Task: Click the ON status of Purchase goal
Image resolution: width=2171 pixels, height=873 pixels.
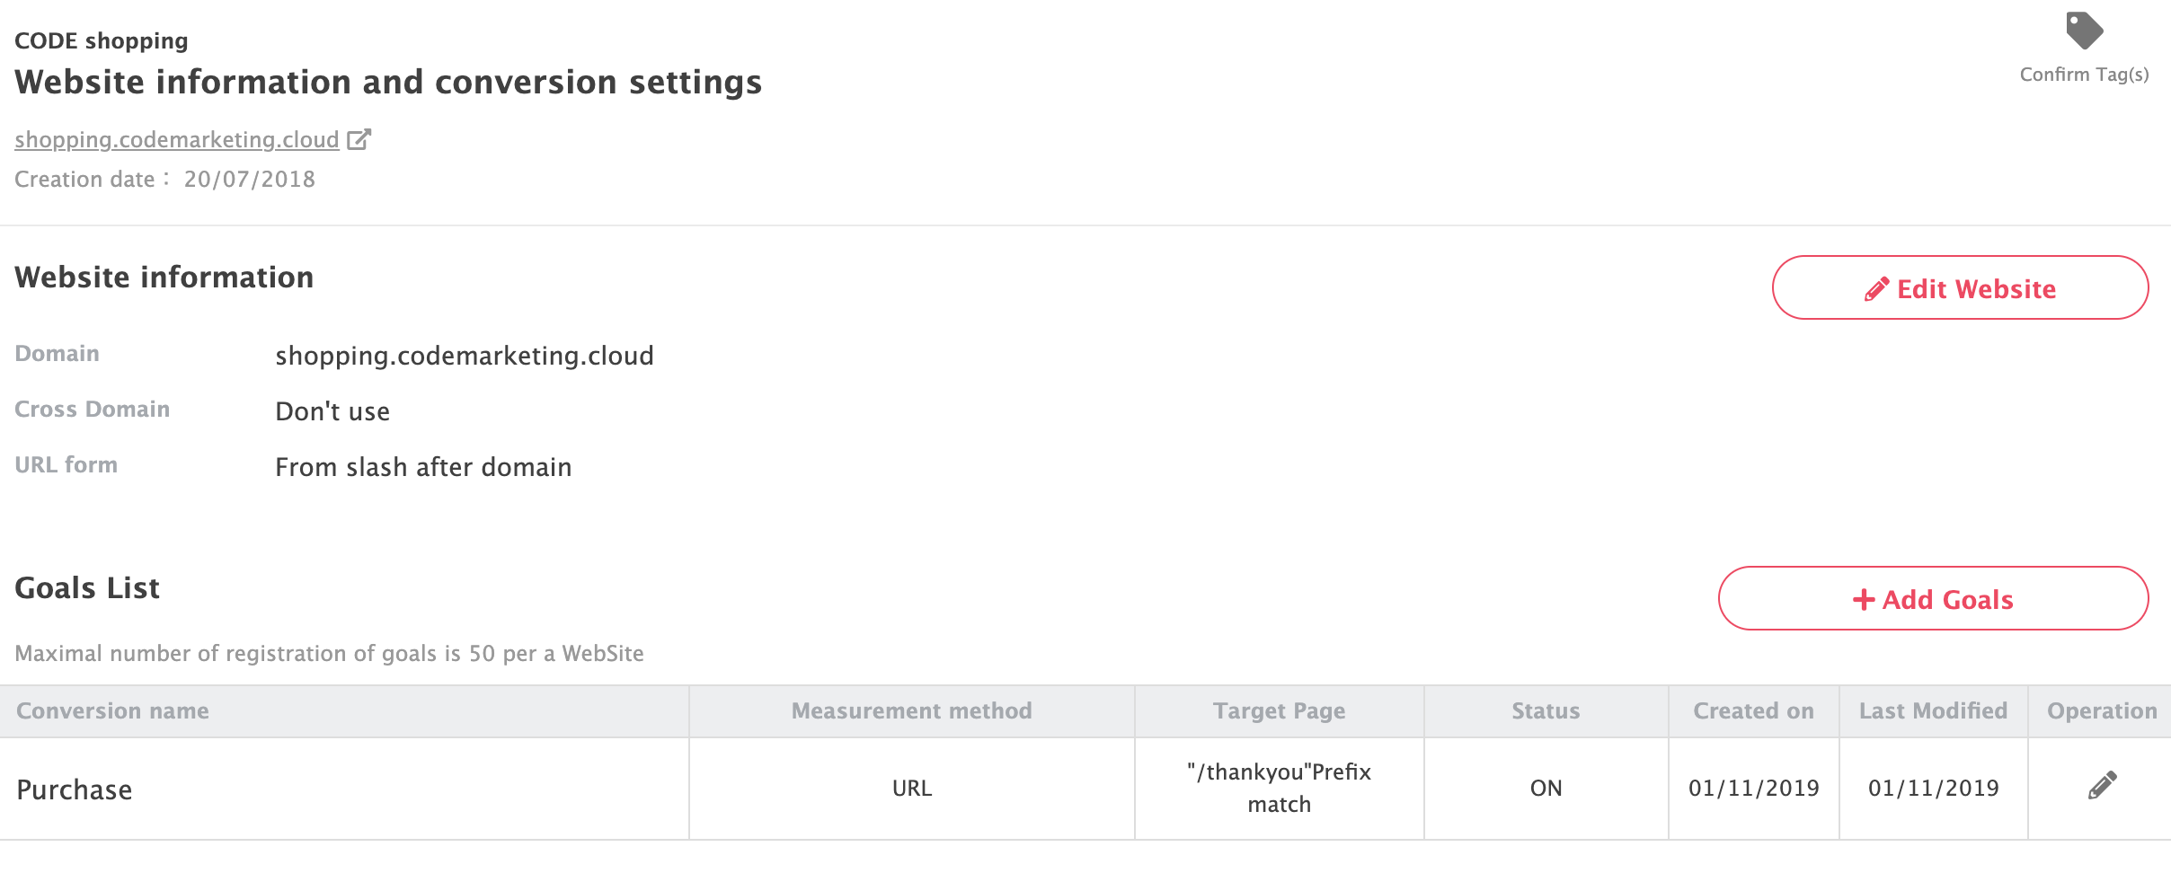Action: pyautogui.click(x=1546, y=789)
